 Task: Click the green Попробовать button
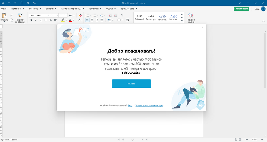point(241,9)
